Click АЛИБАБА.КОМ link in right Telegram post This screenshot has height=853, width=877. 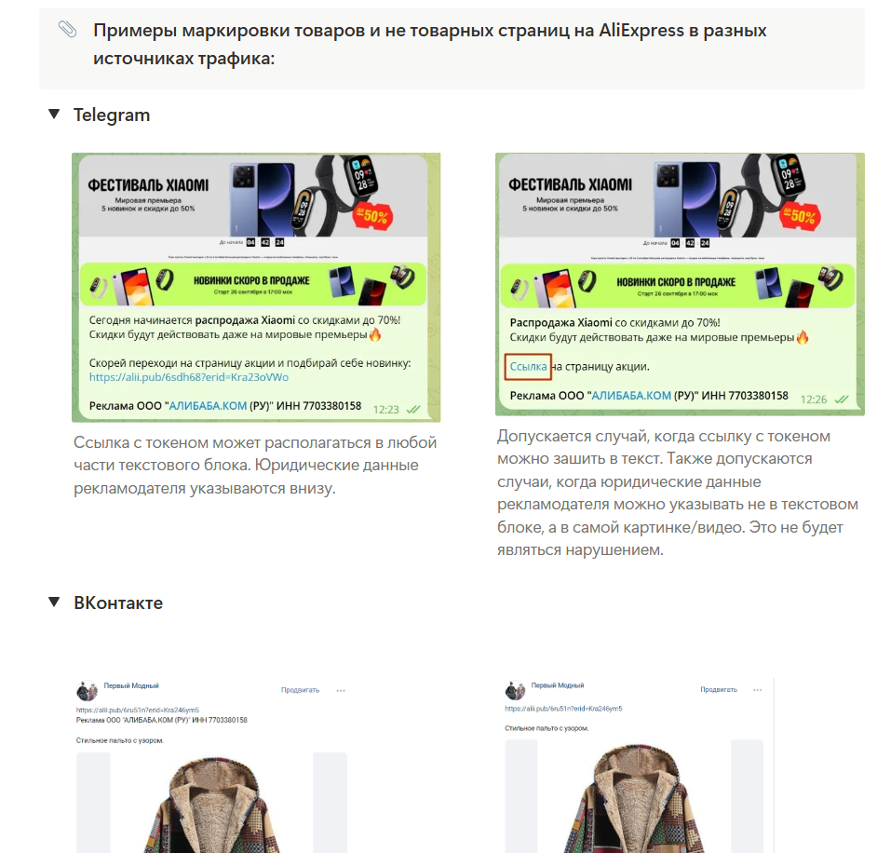coord(631,396)
